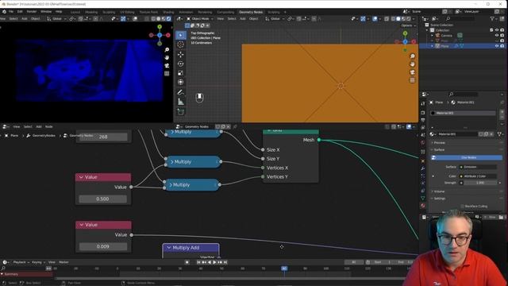Click the 0.500 value field in Value node
Viewport: 508px width, 286px height.
102,199
